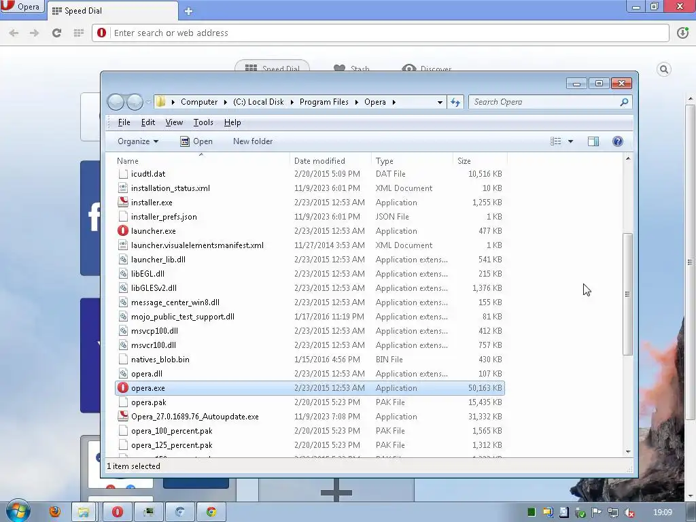Open more view options dropdown arrow

(x=570, y=141)
